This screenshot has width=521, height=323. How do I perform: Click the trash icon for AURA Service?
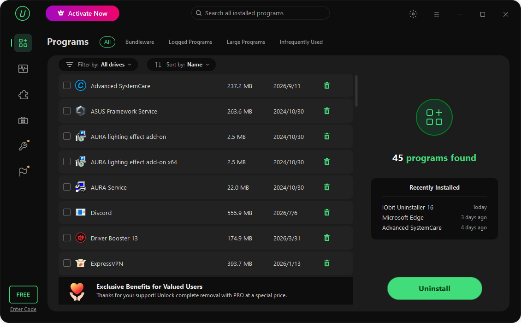click(327, 187)
